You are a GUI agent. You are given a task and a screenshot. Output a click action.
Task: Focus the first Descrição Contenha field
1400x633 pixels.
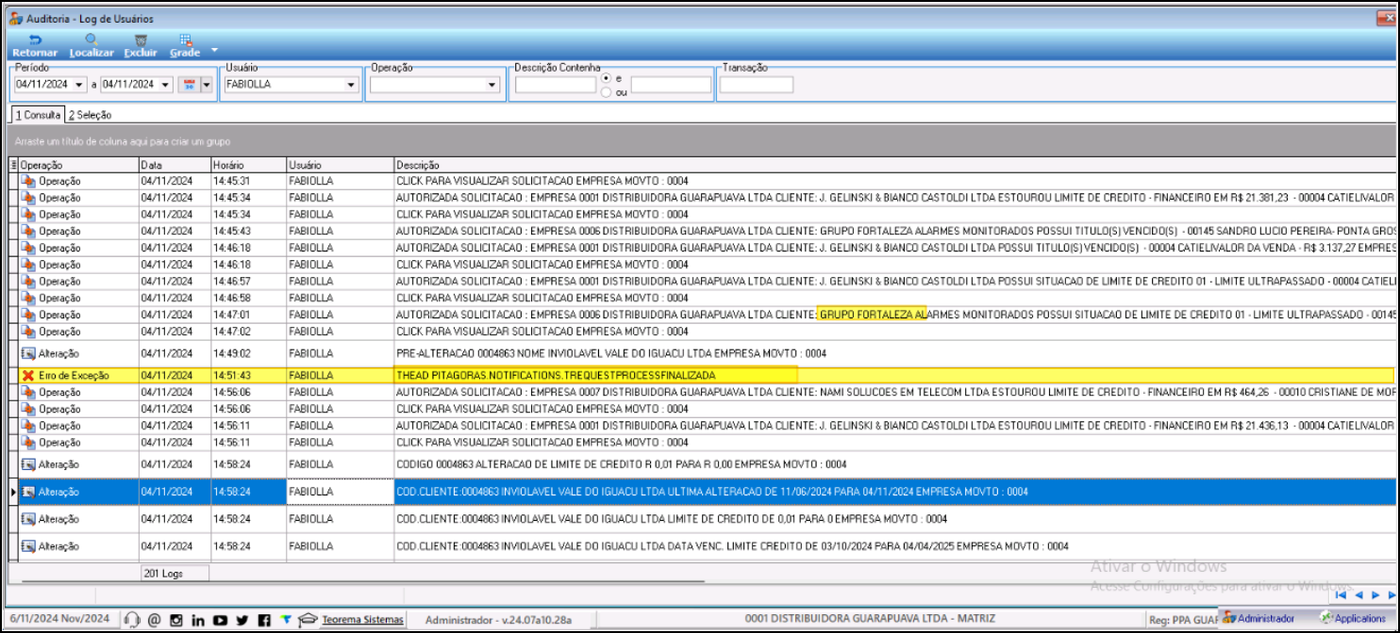(555, 85)
